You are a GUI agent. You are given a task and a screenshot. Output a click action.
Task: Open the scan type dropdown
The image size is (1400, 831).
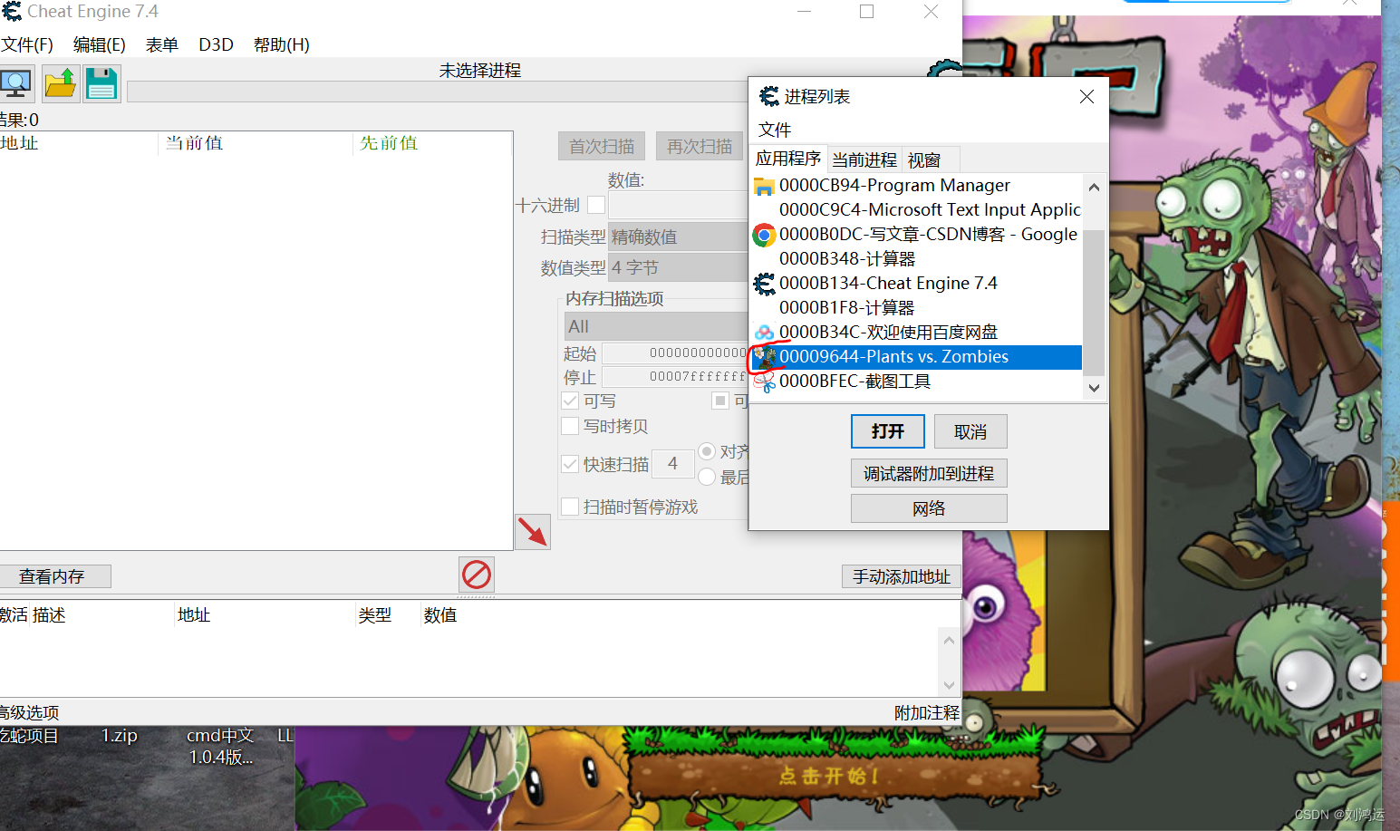point(678,237)
